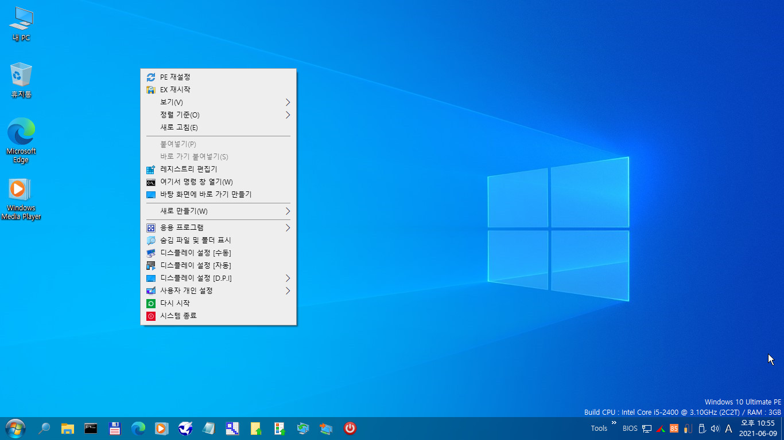Image resolution: width=784 pixels, height=440 pixels.
Task: Click the blue bird taskbar icon
Action: coord(185,428)
